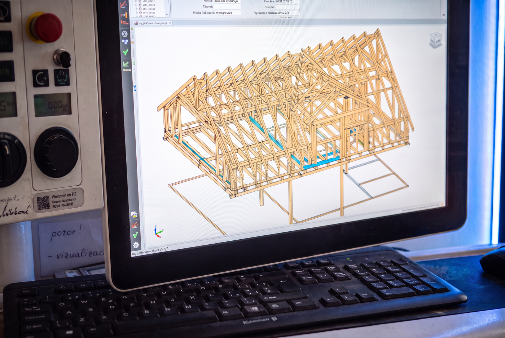Viewport: 505px width, 338px height.
Task: Open the green line chart sidebar icon
Action: (126, 64)
